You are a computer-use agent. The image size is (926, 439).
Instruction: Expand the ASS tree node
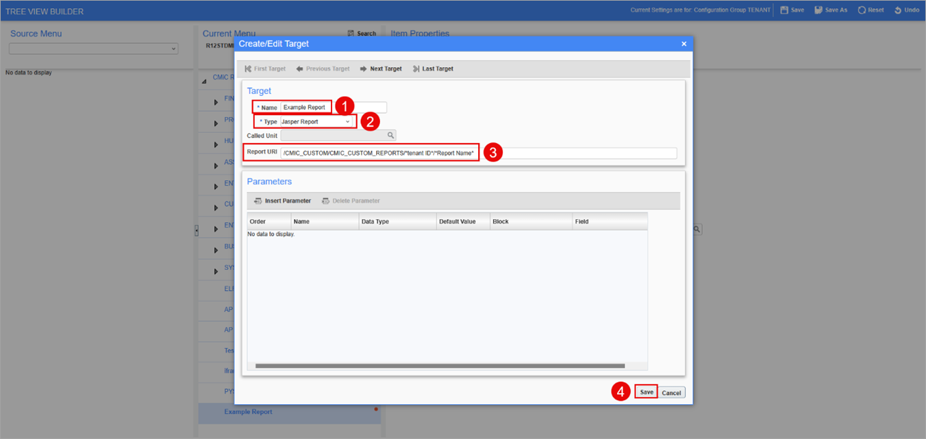pos(216,166)
